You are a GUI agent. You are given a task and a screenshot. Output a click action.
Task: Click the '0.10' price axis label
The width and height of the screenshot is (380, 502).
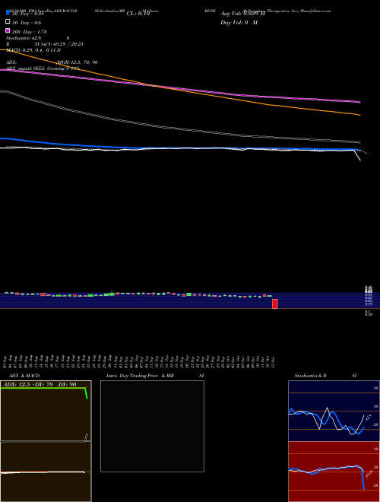click(x=368, y=315)
